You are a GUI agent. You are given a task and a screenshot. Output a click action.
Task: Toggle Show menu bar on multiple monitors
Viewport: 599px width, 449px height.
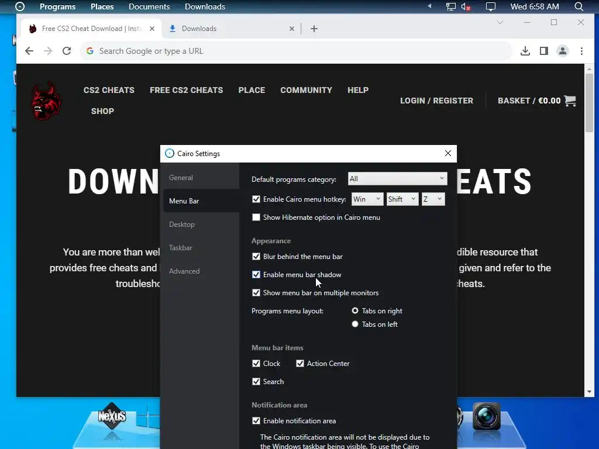tap(256, 293)
